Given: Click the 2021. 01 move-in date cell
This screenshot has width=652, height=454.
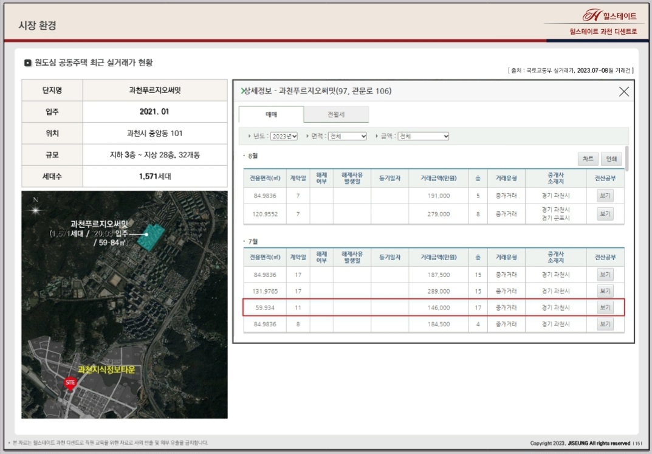Looking at the screenshot, I should tap(155, 111).
